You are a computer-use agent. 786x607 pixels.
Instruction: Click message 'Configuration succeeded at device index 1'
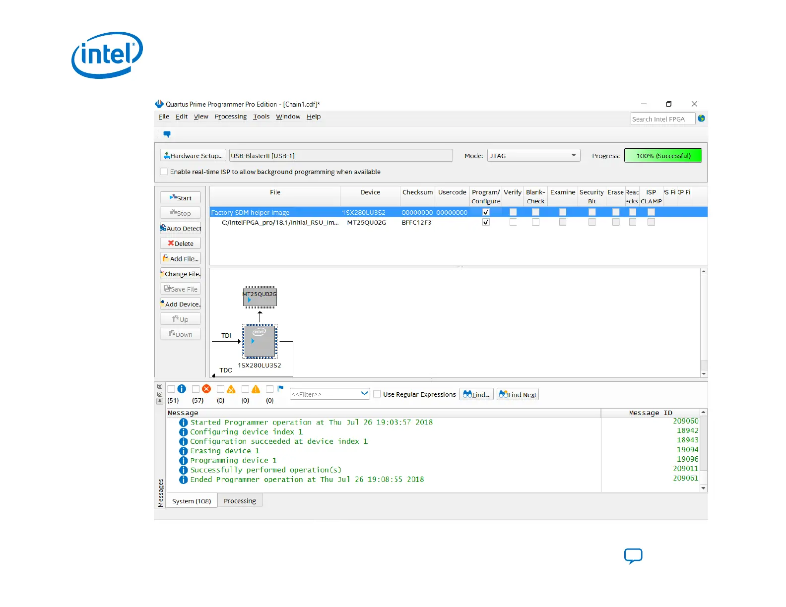click(x=279, y=441)
